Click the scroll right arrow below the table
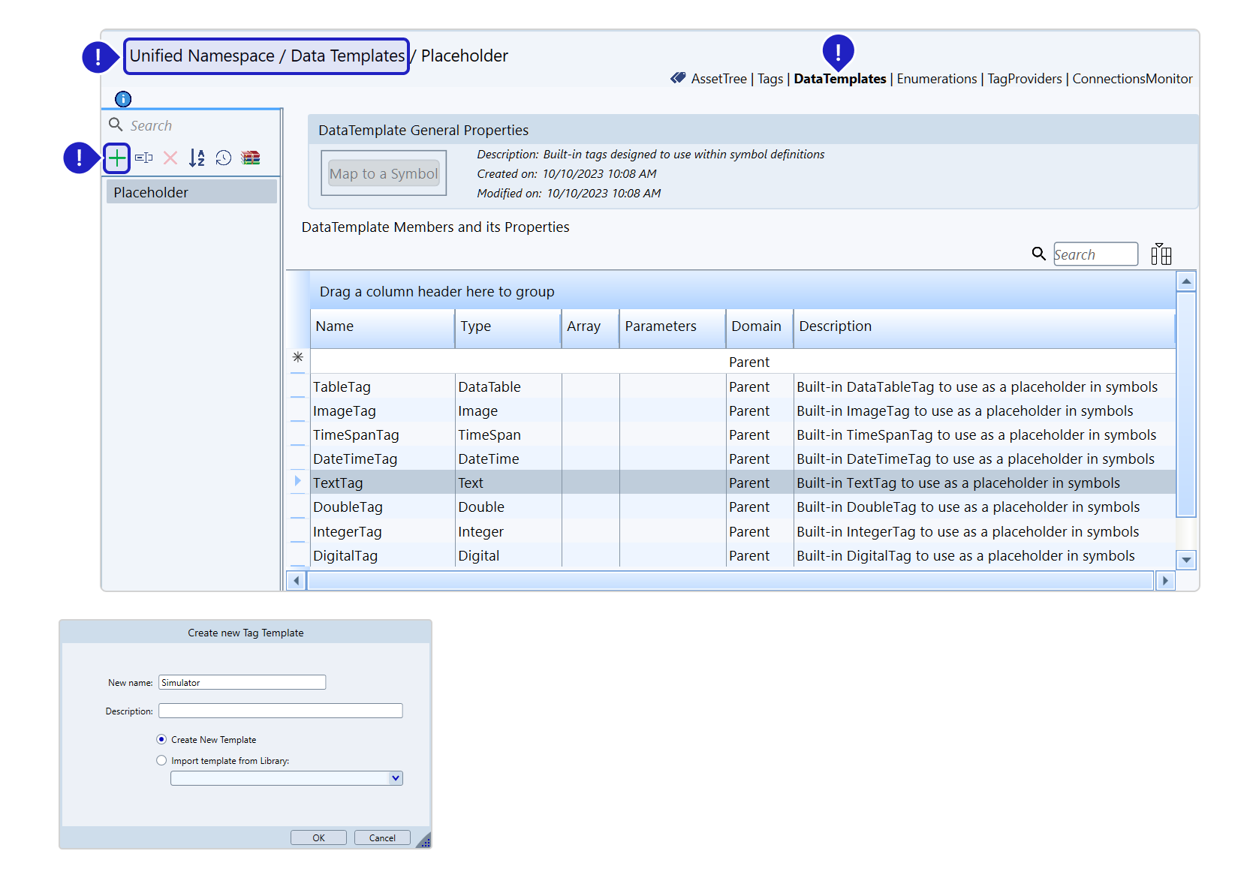Screen dimensions: 1259x878 tap(1164, 581)
